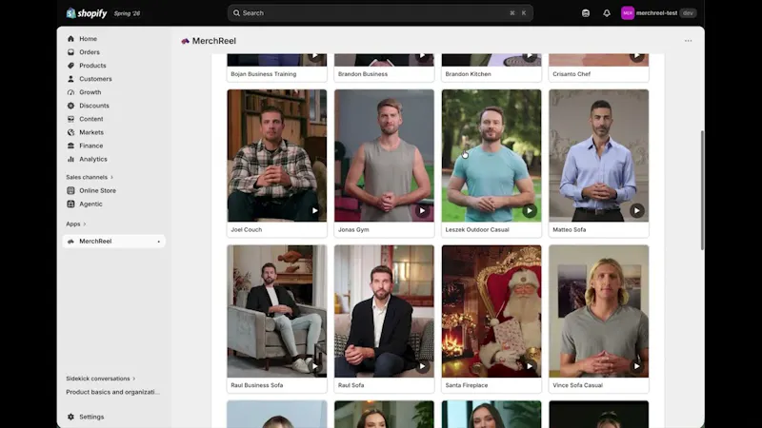
Task: Go to Home in the sidebar
Action: [x=88, y=39]
